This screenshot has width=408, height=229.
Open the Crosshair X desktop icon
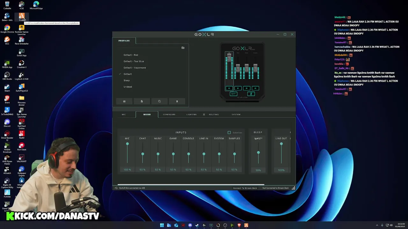click(x=22, y=64)
